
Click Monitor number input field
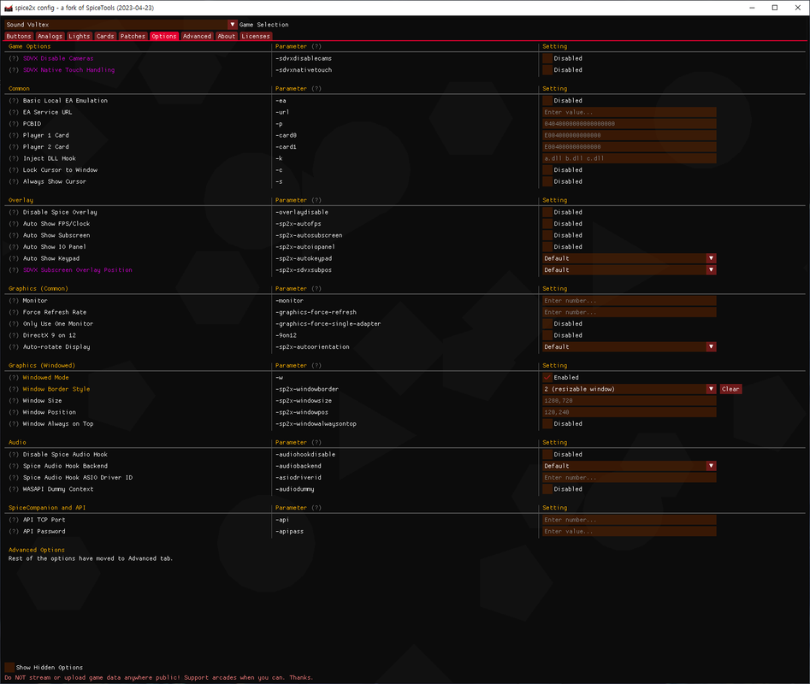coord(630,300)
